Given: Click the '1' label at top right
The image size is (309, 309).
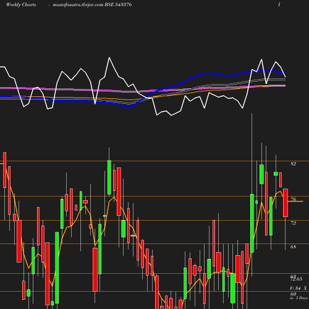Looking at the screenshot, I should (279, 4).
